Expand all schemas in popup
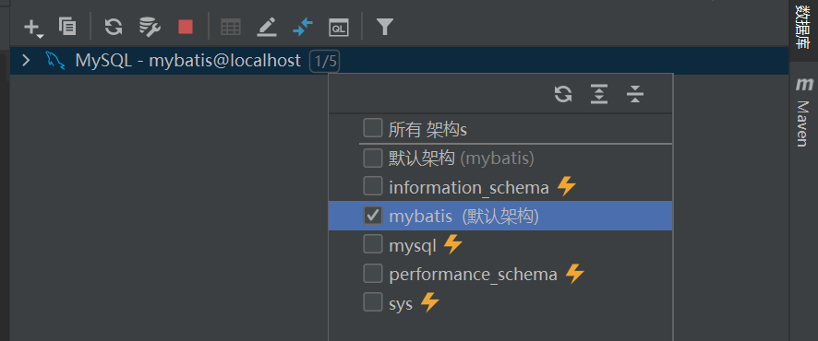This screenshot has width=818, height=341. [599, 94]
